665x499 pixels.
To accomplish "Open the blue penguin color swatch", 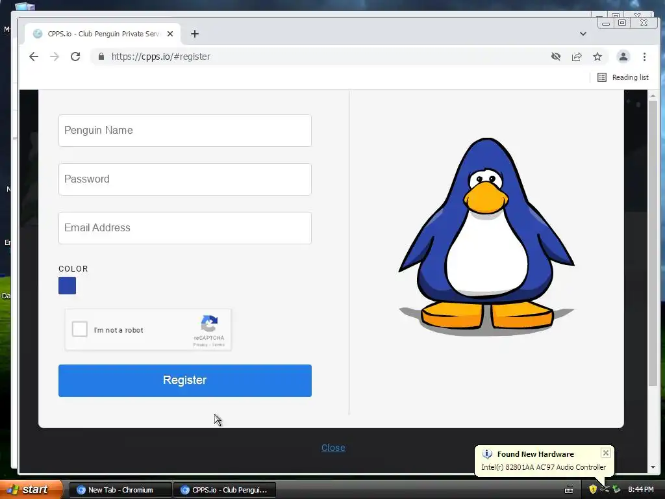I will click(67, 286).
